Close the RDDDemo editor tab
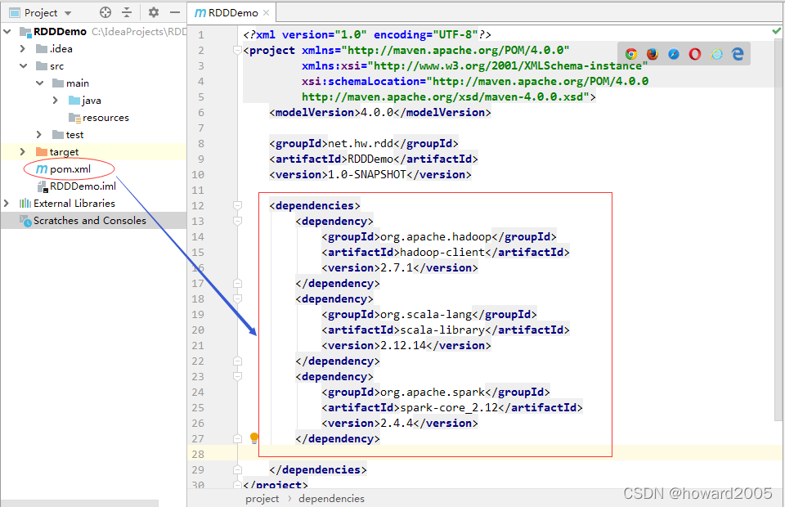Screen dimensions: 785x507 267,13
